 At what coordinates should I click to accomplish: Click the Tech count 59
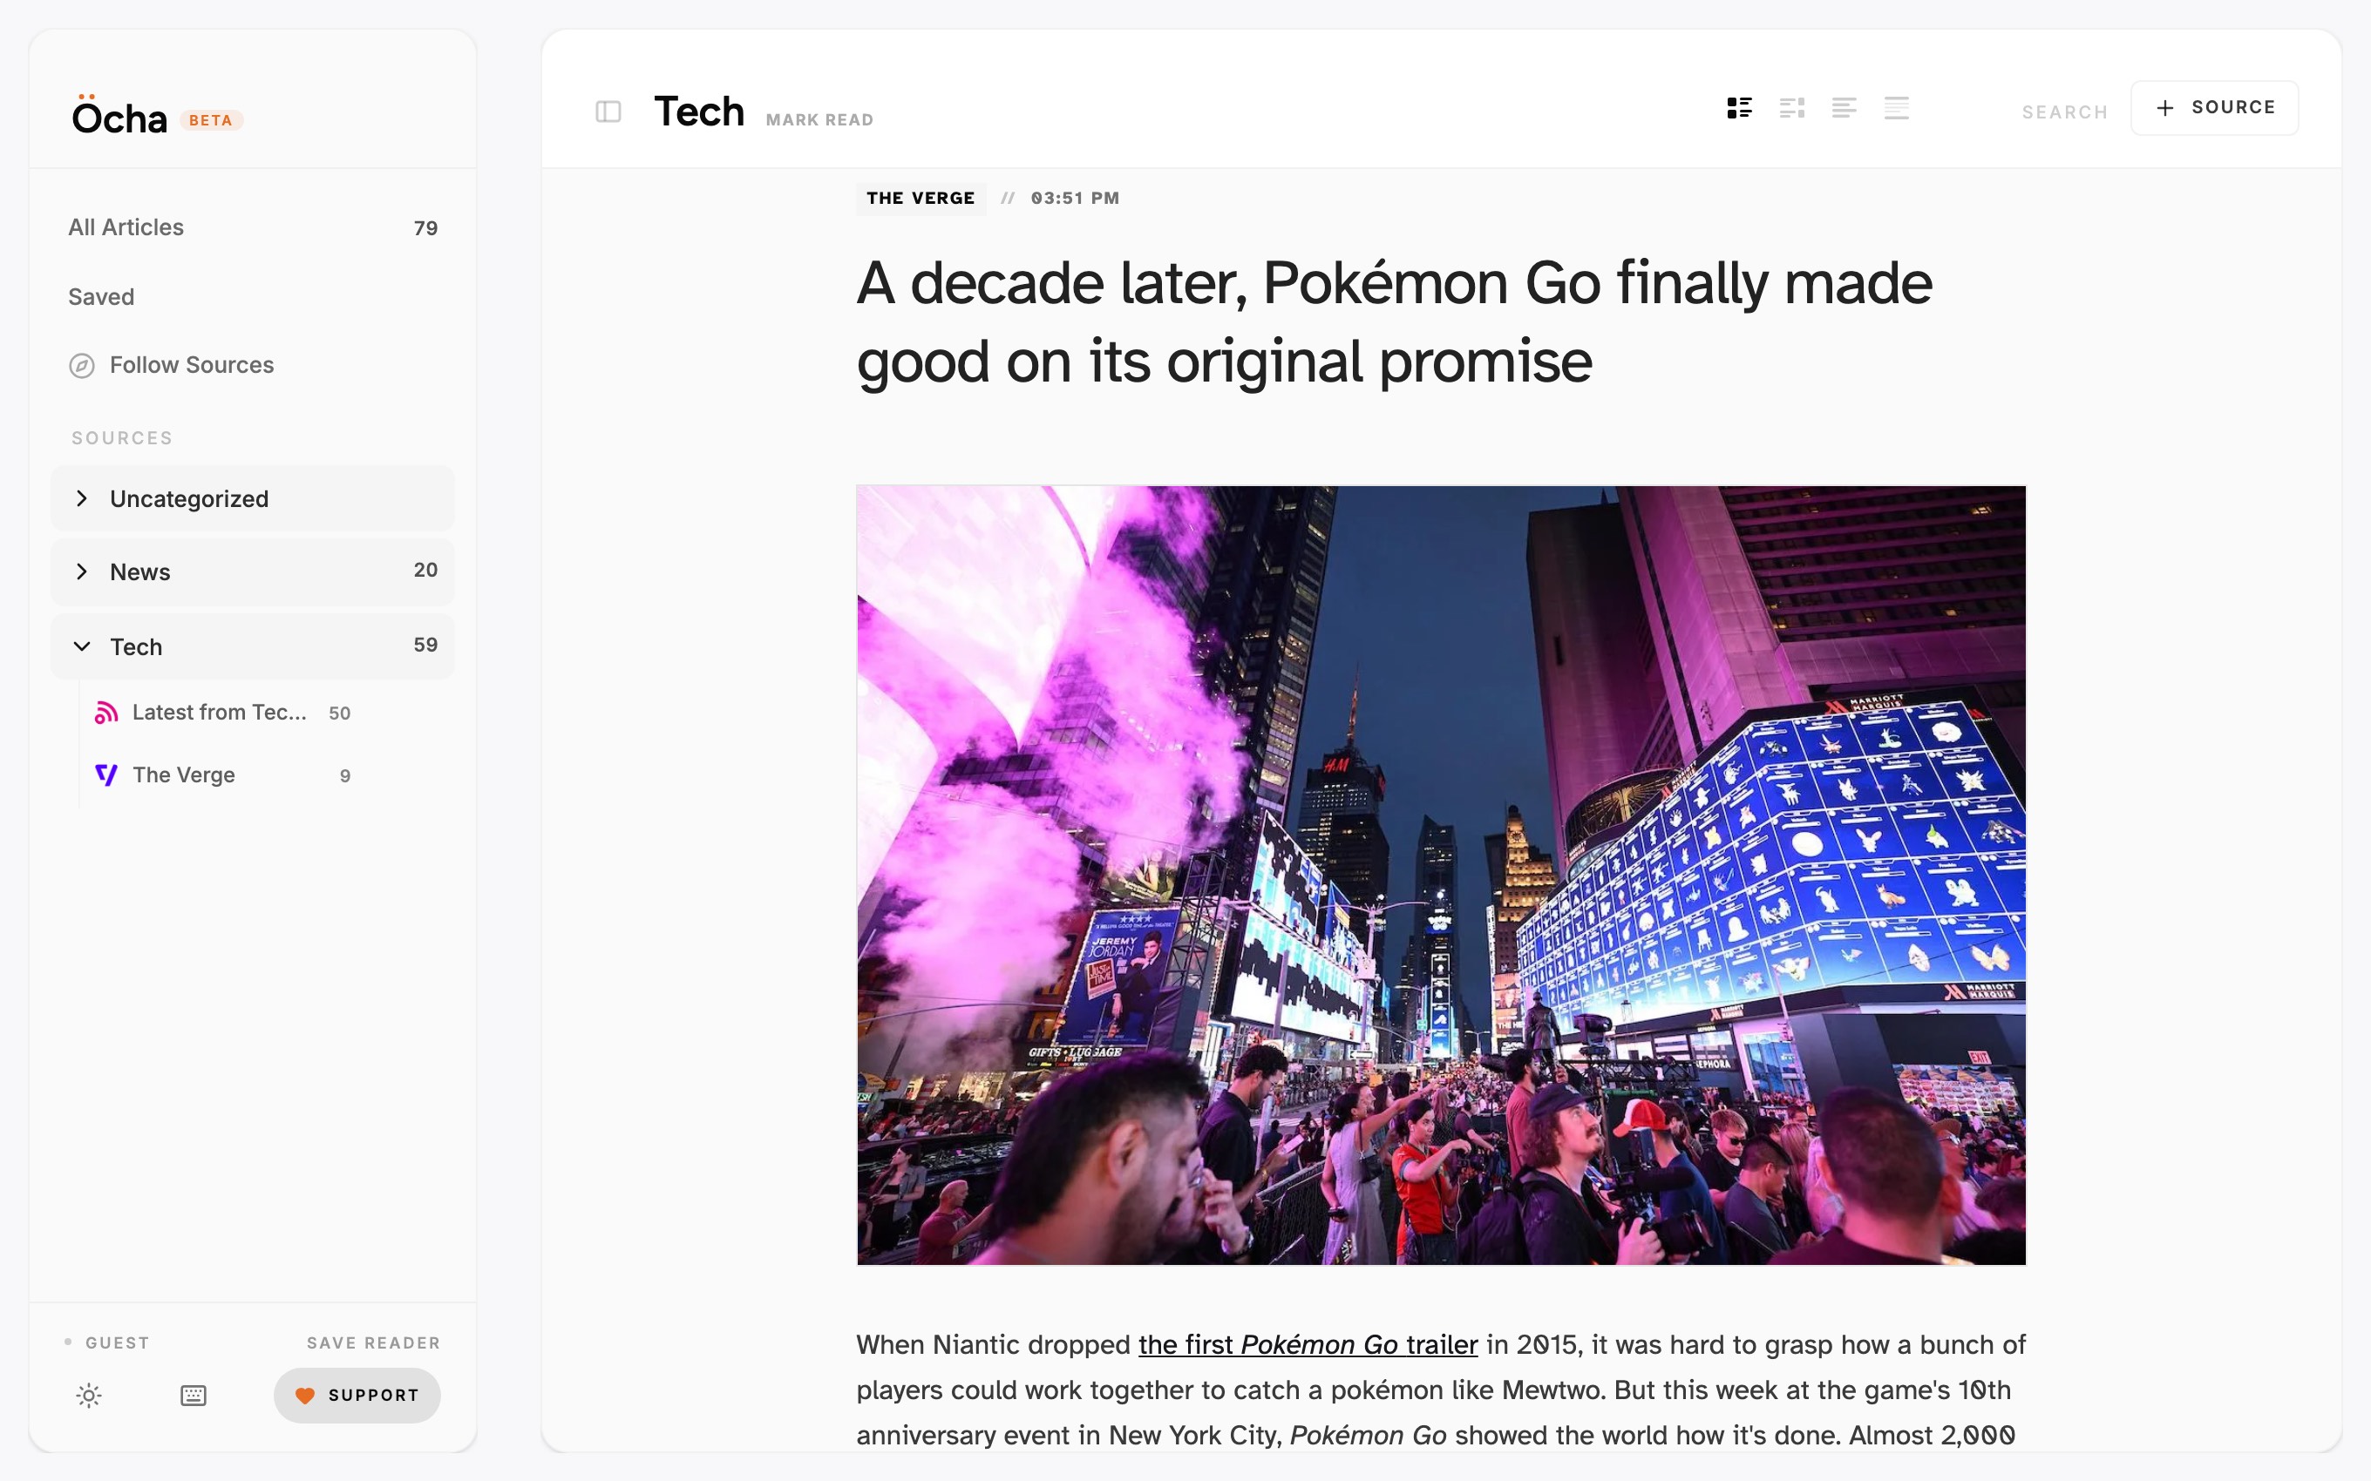point(425,645)
